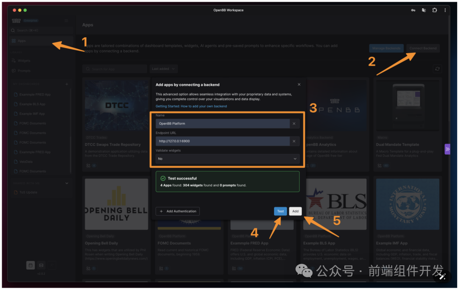Open the VeloData dashboard

pyautogui.click(x=26, y=162)
